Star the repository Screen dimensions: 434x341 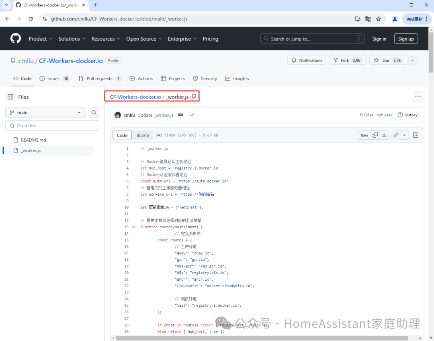click(388, 60)
